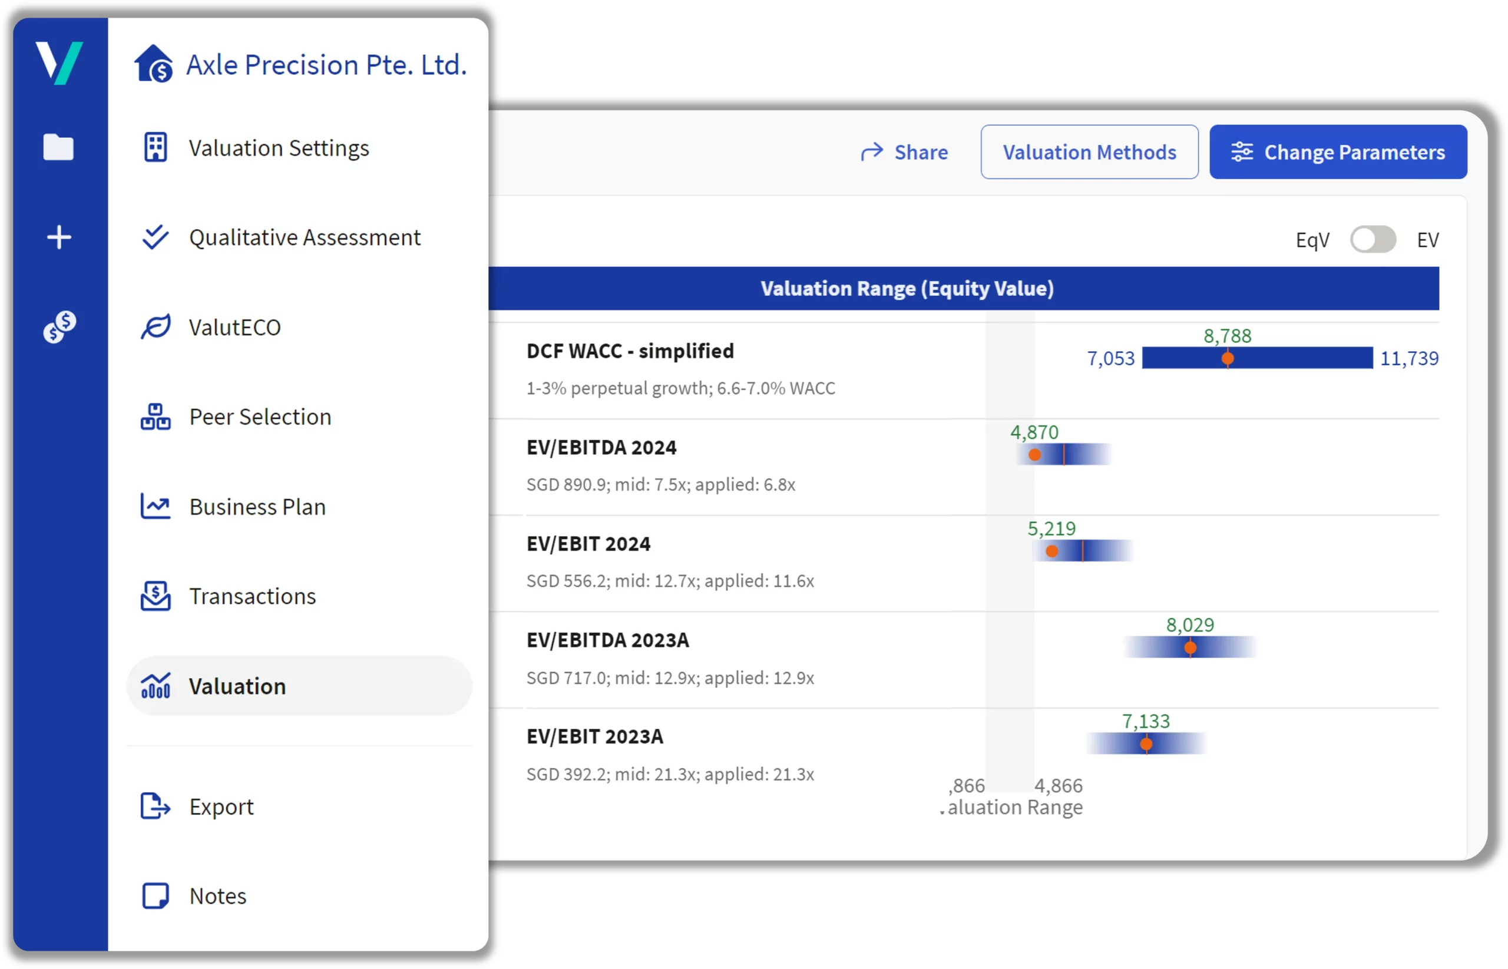The height and width of the screenshot is (969, 1508).
Task: Open Change Parameters panel
Action: tap(1338, 151)
